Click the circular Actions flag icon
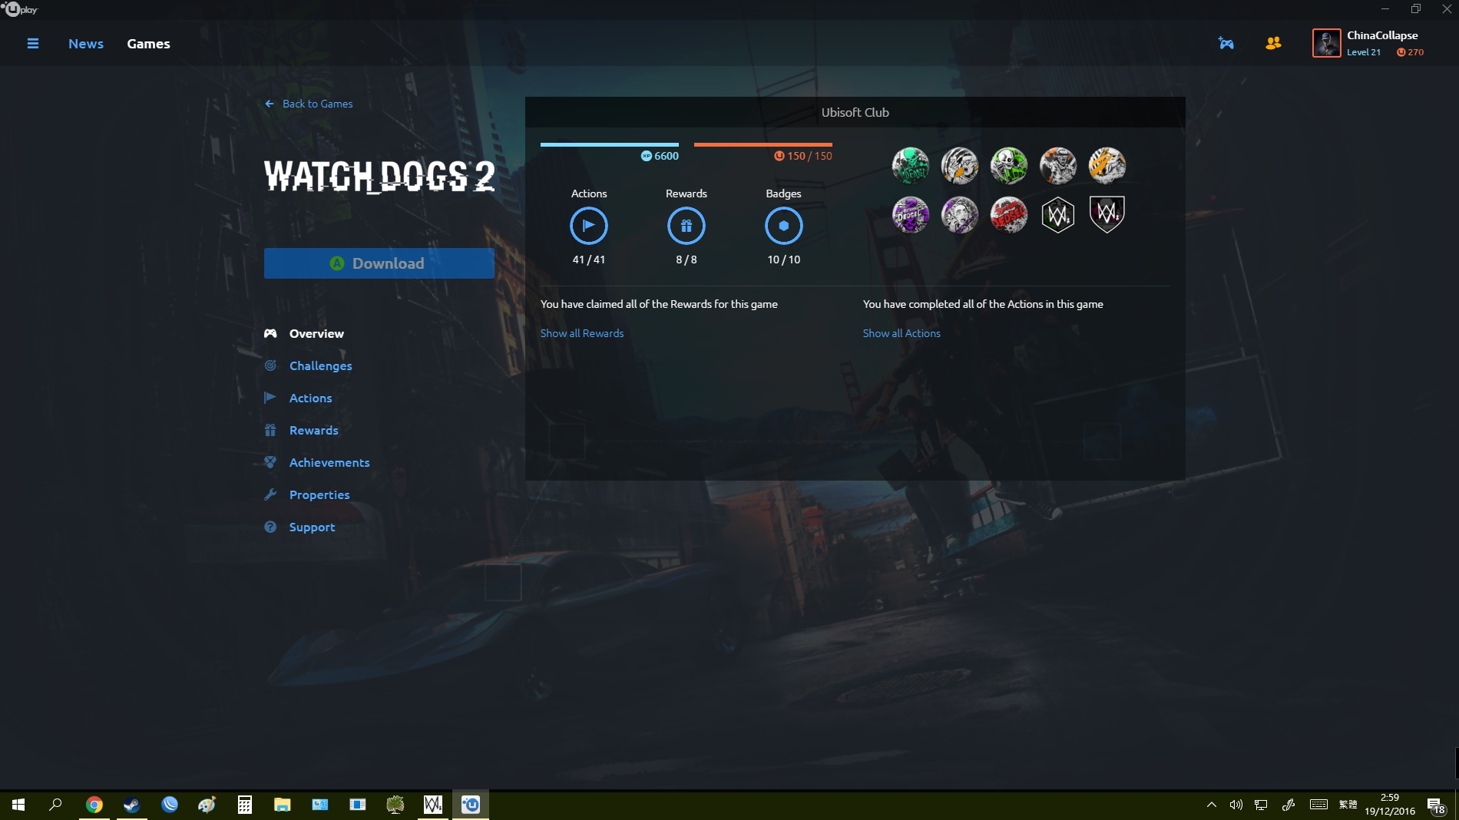 (x=589, y=226)
